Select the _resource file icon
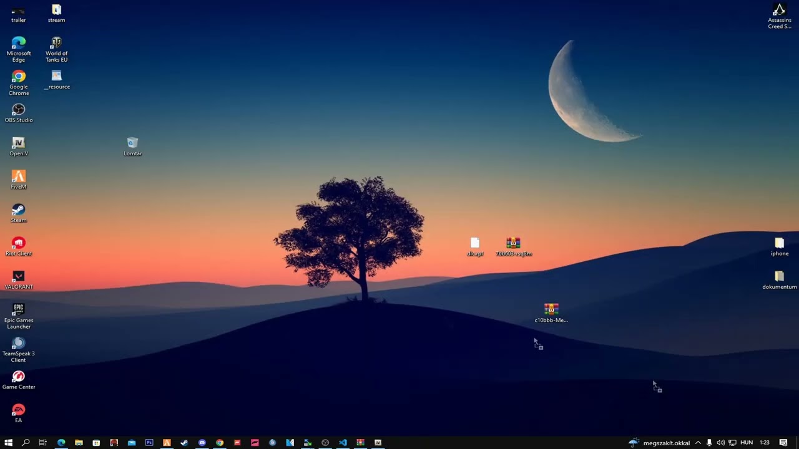Screen dimensions: 799x449 pos(56,80)
